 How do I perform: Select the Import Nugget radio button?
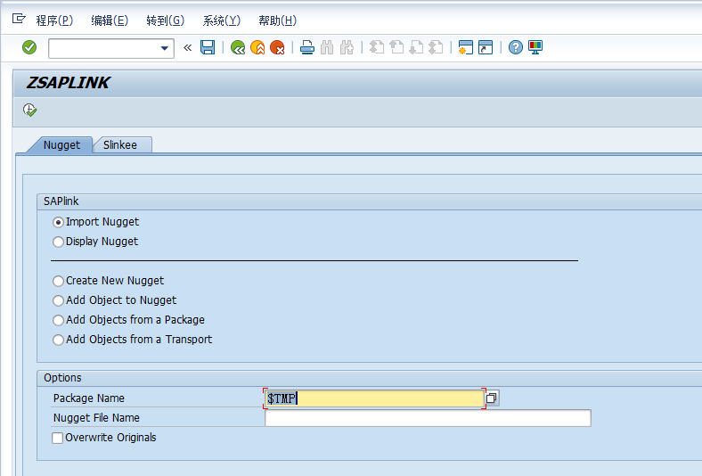tap(58, 223)
